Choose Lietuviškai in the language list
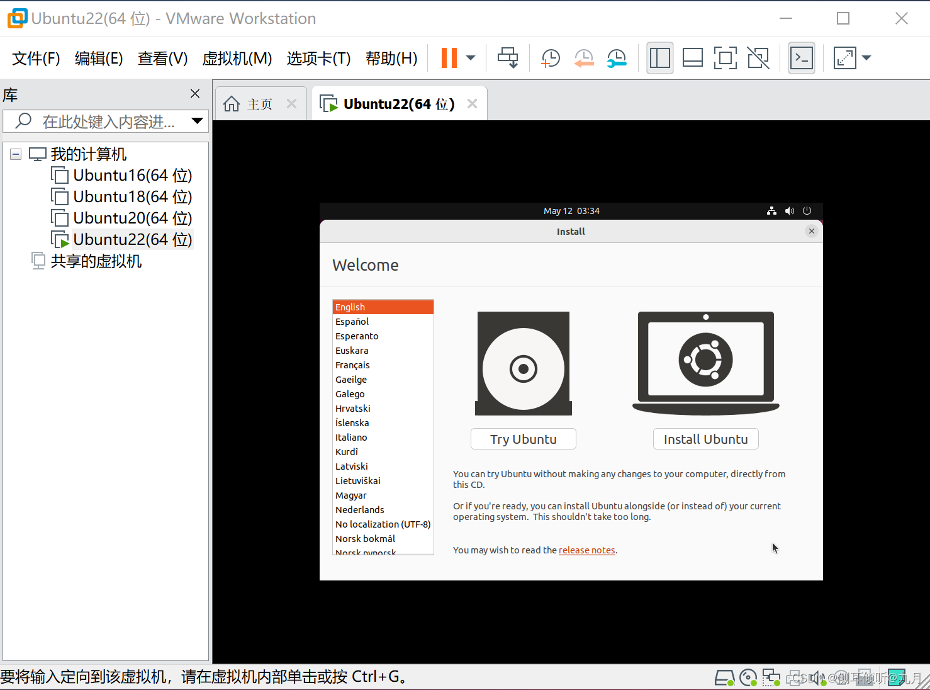Screen dimensions: 930x690 tap(383, 481)
